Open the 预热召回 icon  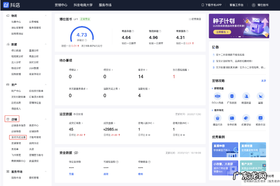pos(261,118)
